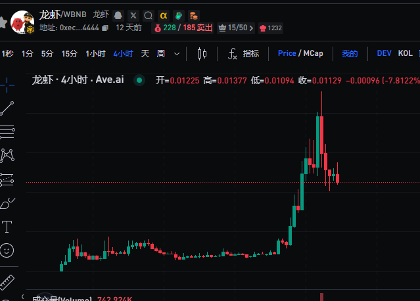Switch chart interval to 1秒
The width and height of the screenshot is (420, 301).
(x=7, y=53)
